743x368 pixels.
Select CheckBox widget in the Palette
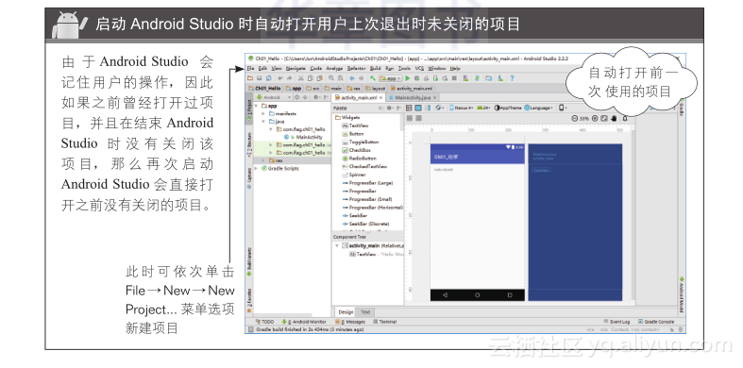pyautogui.click(x=356, y=150)
